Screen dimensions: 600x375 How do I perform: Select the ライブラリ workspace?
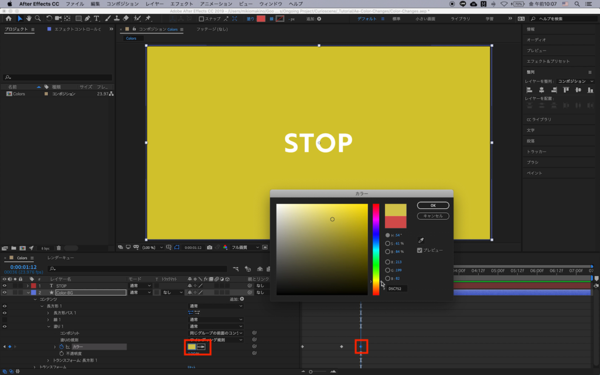460,19
